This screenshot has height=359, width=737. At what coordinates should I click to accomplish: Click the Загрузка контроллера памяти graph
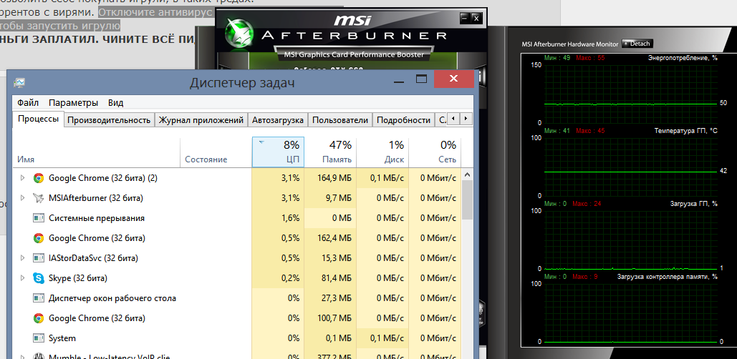coord(631,313)
